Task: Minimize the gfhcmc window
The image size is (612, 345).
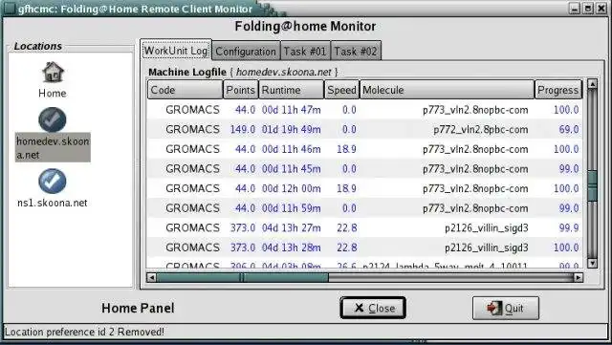Action: [x=575, y=9]
